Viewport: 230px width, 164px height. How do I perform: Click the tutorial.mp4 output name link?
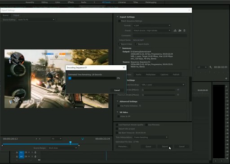138,40
